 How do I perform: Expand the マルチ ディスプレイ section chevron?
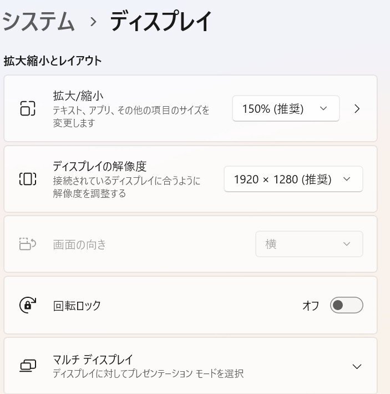tap(357, 366)
